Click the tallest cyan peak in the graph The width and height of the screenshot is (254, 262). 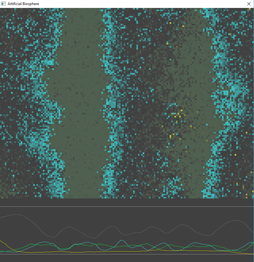122,240
